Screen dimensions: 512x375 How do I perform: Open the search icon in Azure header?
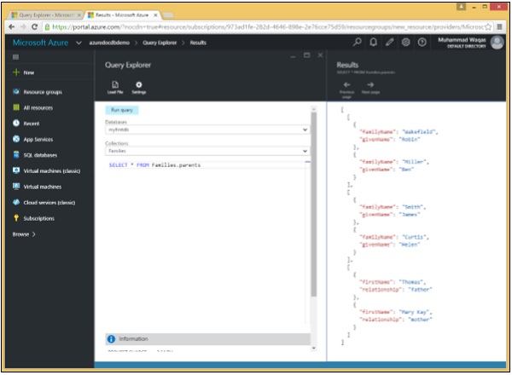pos(357,42)
